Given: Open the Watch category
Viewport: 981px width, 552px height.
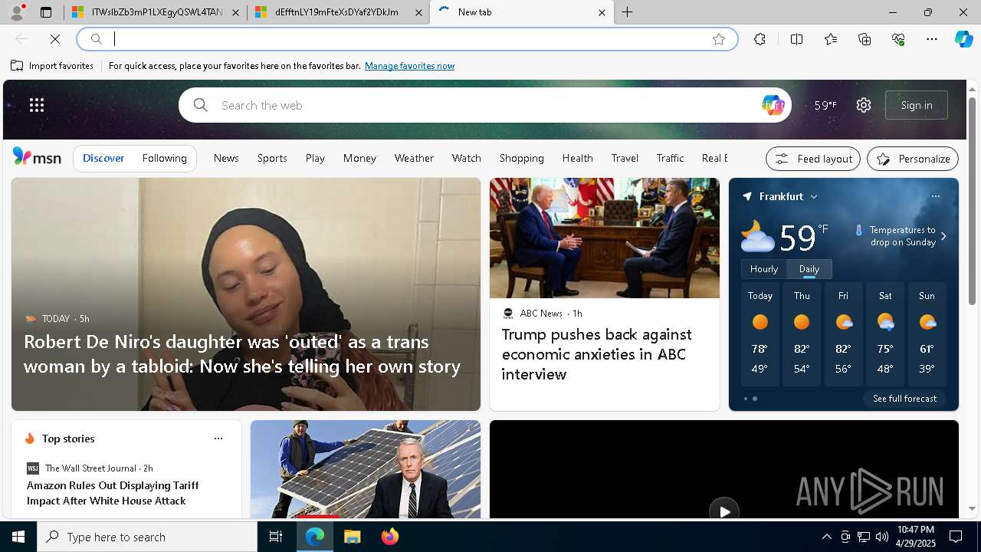Looking at the screenshot, I should 466,158.
